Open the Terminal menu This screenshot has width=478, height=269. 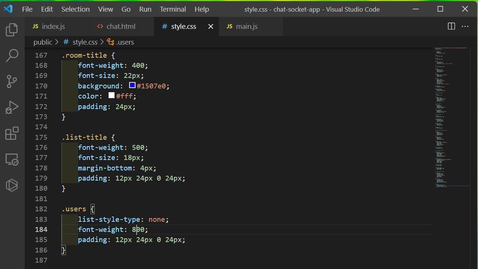(173, 9)
